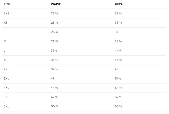The width and height of the screenshot is (169, 114).
Task: Click the hips measurement for size M
Action: (x=118, y=41)
